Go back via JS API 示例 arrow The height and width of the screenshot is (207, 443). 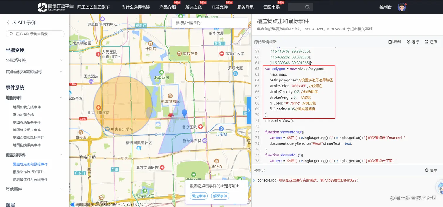[x=8, y=23]
